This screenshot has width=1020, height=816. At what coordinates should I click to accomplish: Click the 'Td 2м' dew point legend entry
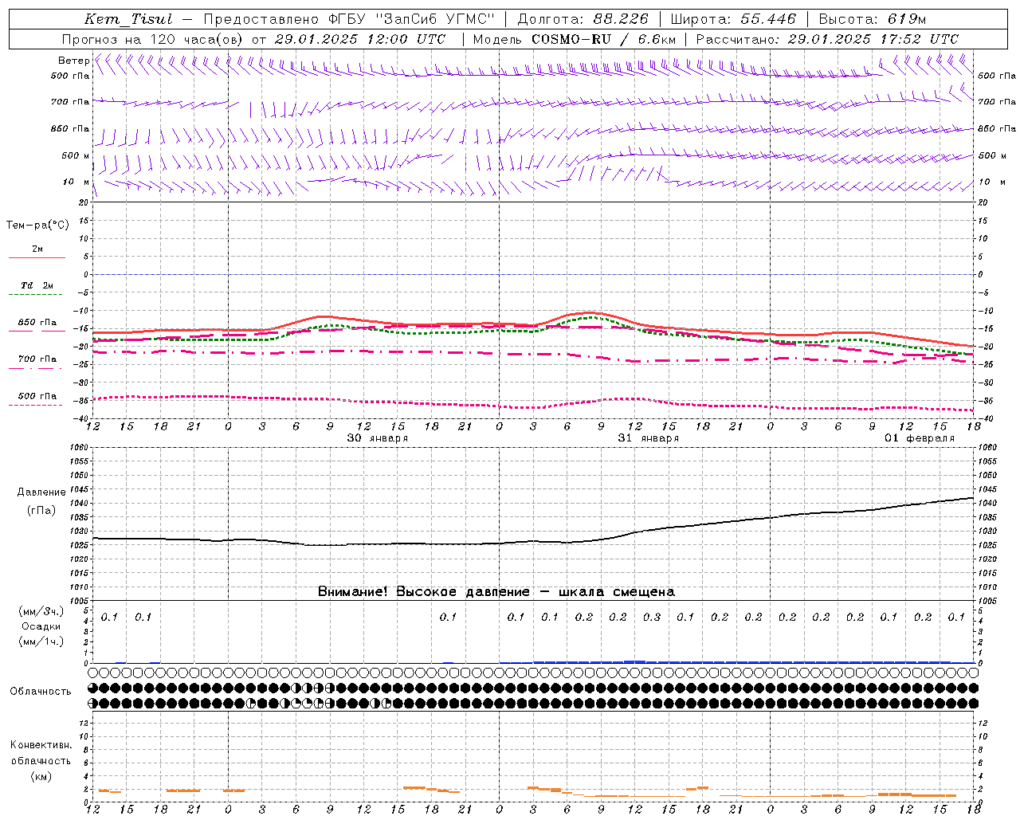pyautogui.click(x=37, y=285)
